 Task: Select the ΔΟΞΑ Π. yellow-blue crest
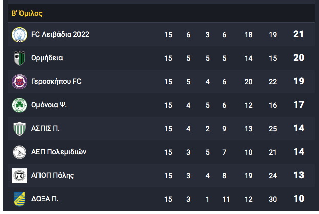(19, 199)
